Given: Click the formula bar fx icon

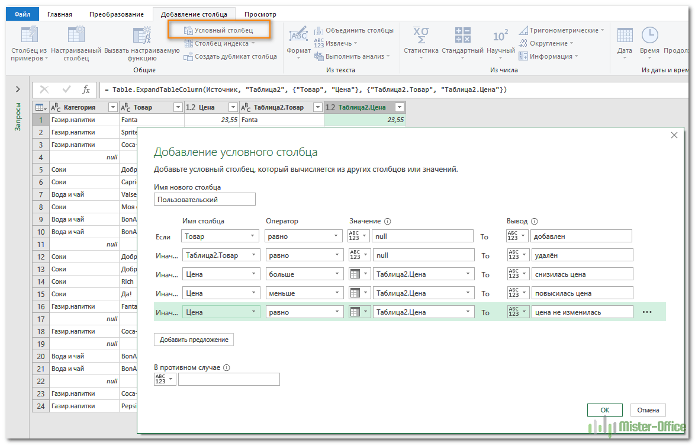Looking at the screenshot, I should pos(86,89).
